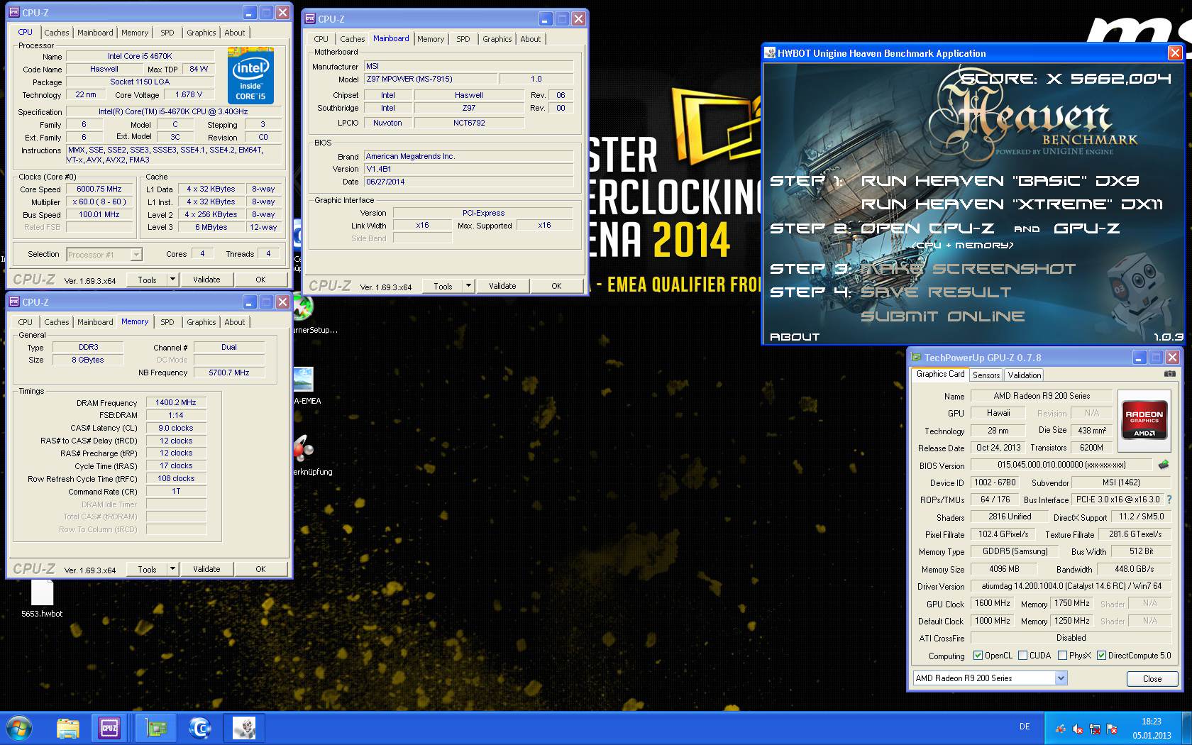This screenshot has width=1192, height=745.
Task: Click the BIOS Version field in GPU-Z
Action: [x=1061, y=465]
